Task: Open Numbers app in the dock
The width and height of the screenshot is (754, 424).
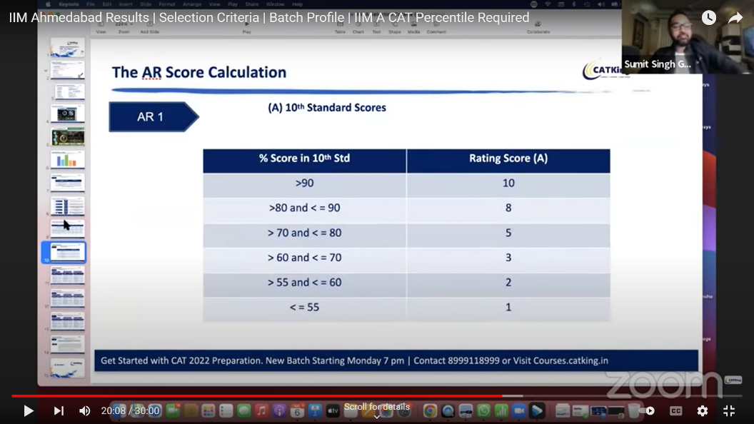Action: click(501, 410)
